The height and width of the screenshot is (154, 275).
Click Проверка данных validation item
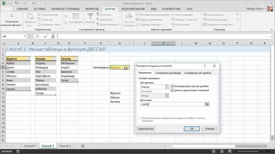click(x=148, y=24)
